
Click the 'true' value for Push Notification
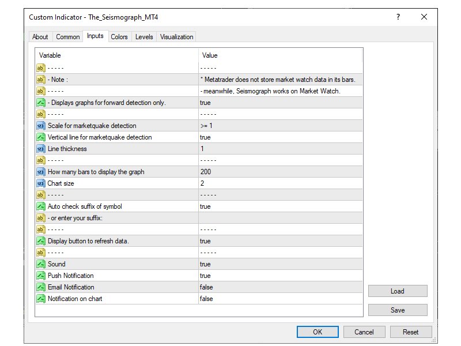(205, 276)
